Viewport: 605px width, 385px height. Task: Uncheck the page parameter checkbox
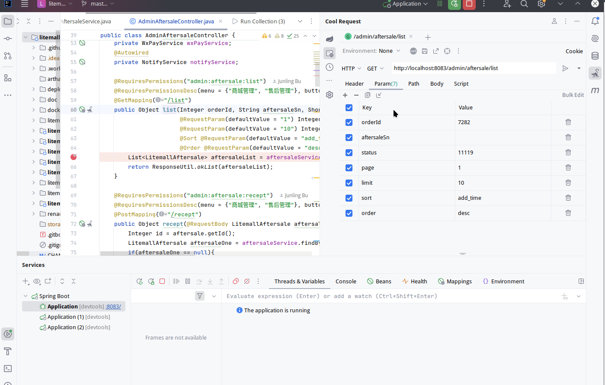click(x=349, y=168)
